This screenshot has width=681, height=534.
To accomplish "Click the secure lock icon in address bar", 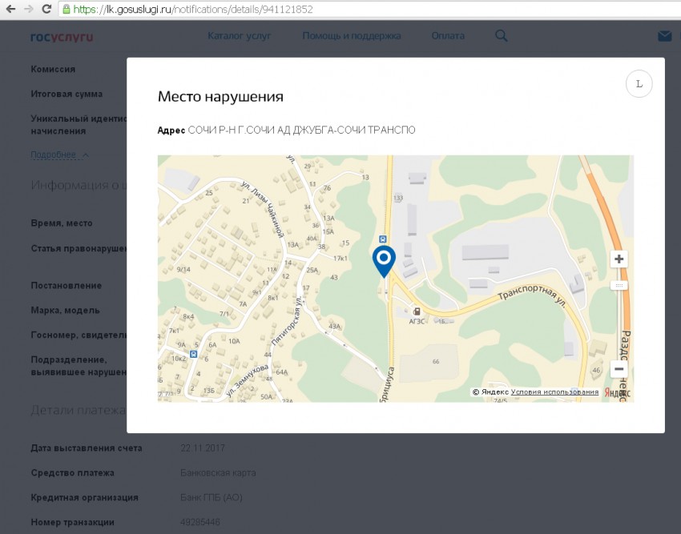I will pos(66,9).
